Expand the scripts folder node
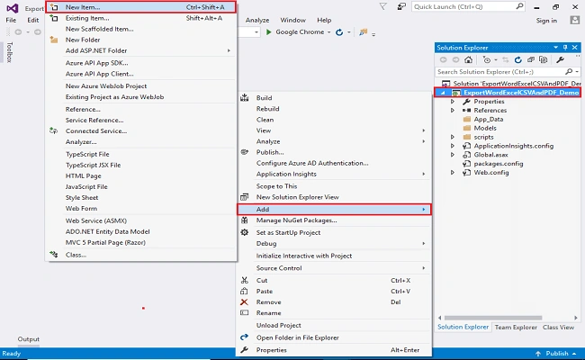 (453, 137)
